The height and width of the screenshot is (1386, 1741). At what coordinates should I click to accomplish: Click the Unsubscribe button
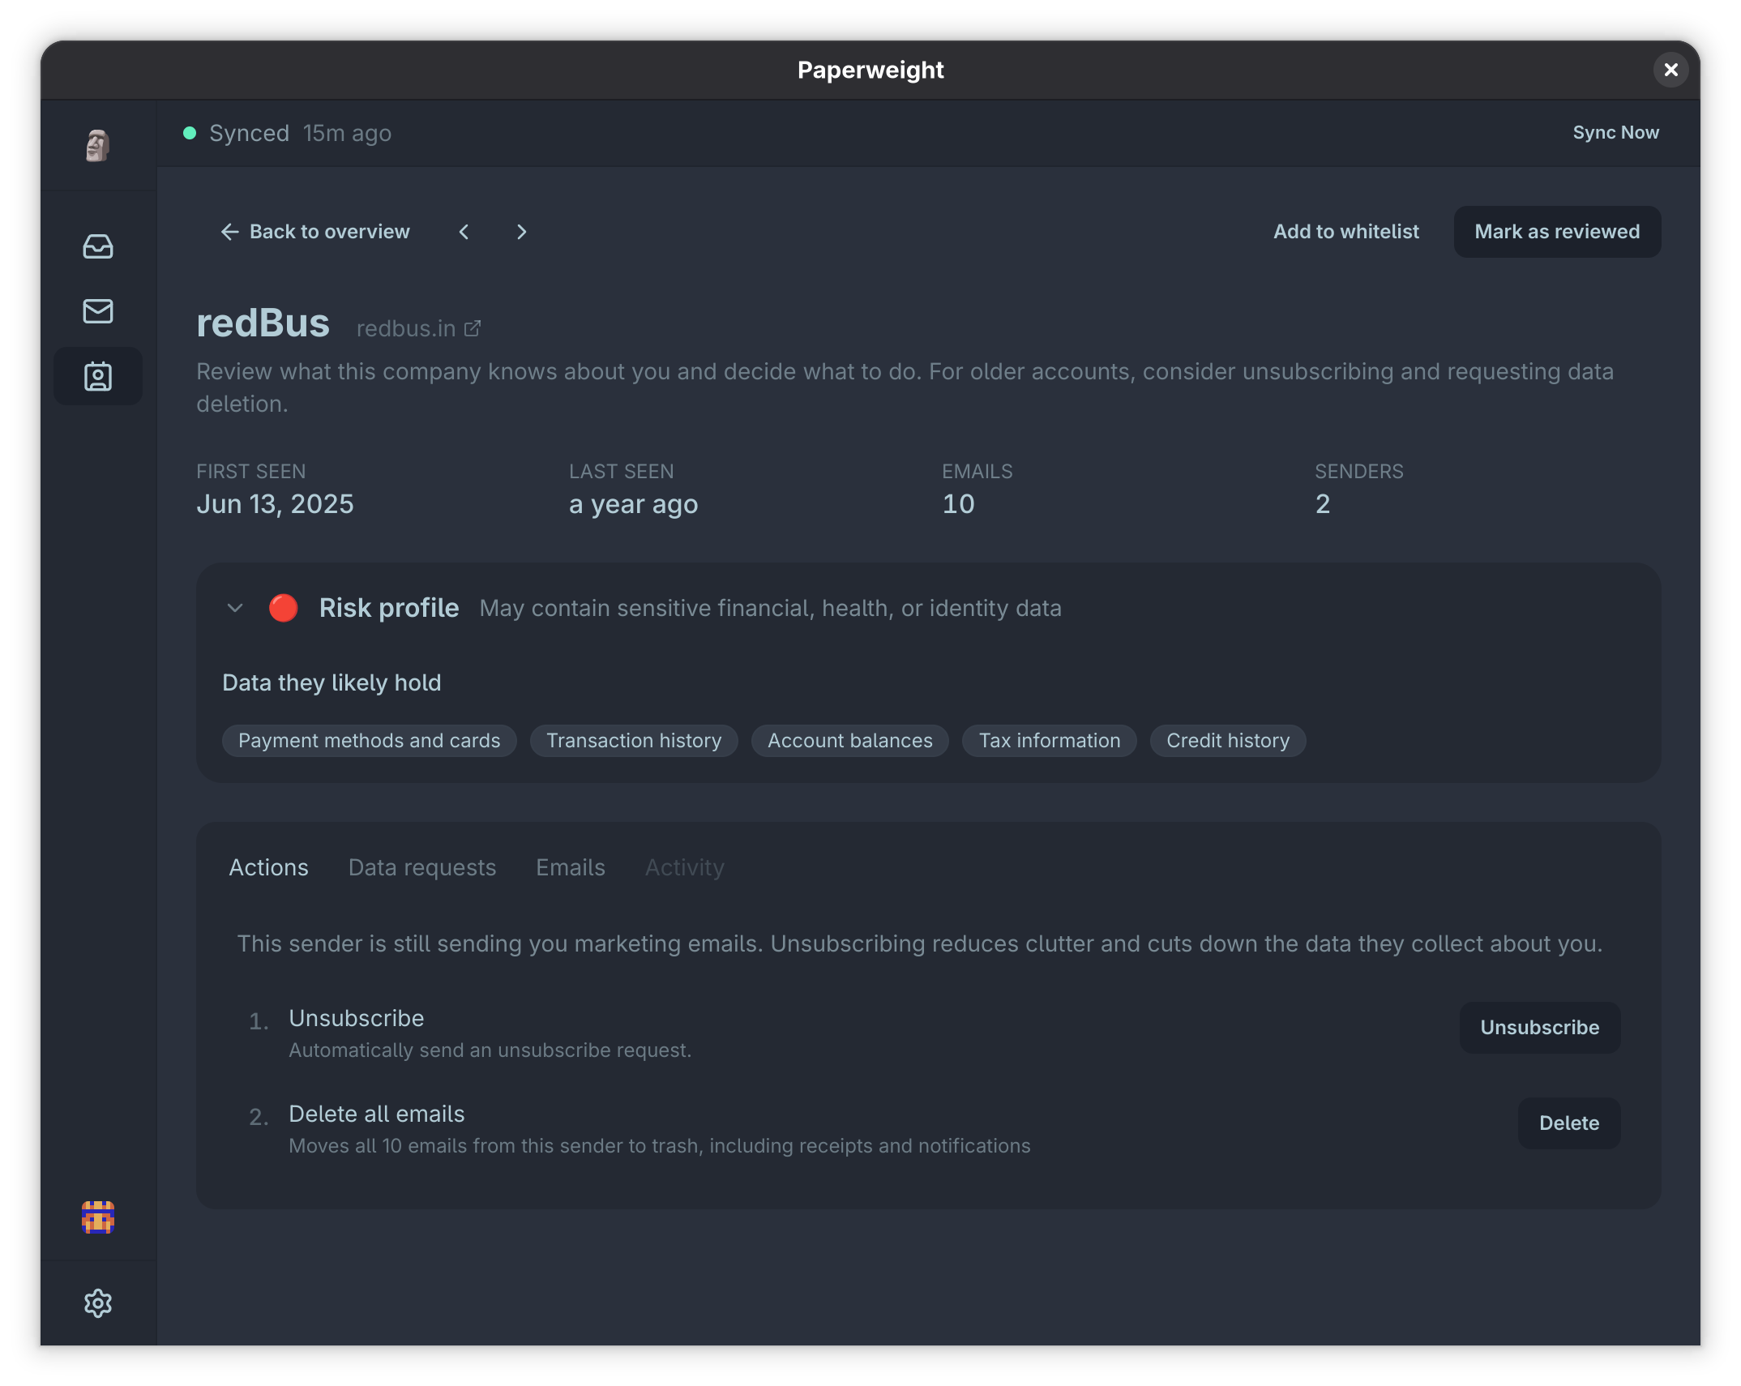point(1540,1028)
